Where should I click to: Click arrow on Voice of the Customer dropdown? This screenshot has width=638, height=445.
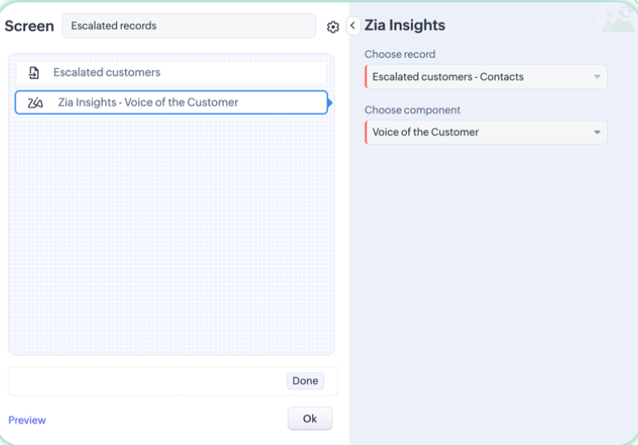[598, 132]
